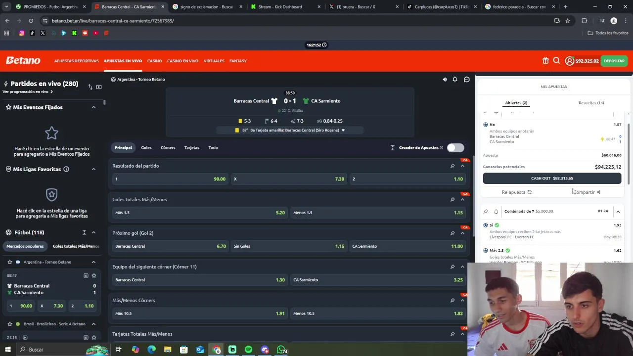Screen dimensions: 633x356
Task: Collapse the Fútbol (118) section
Action: pos(93,232)
